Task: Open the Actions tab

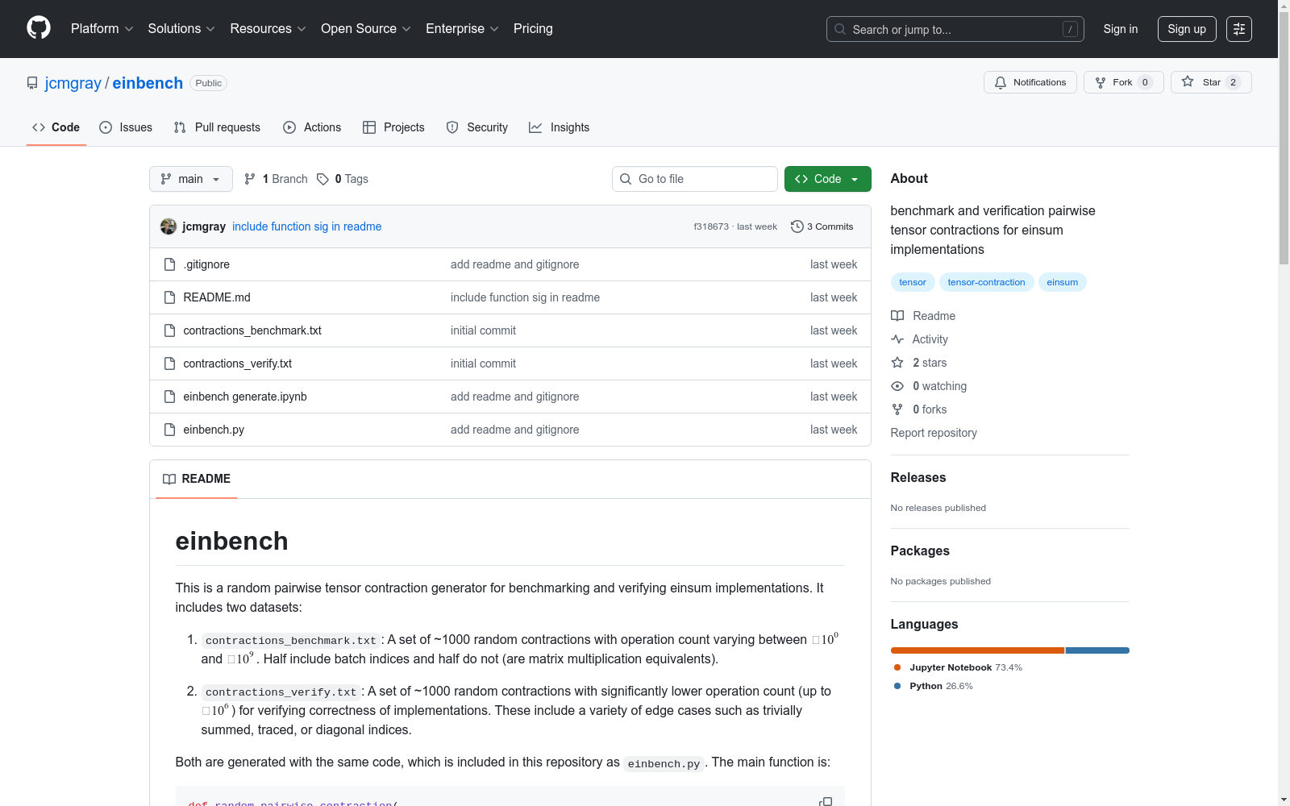Action: 312,127
